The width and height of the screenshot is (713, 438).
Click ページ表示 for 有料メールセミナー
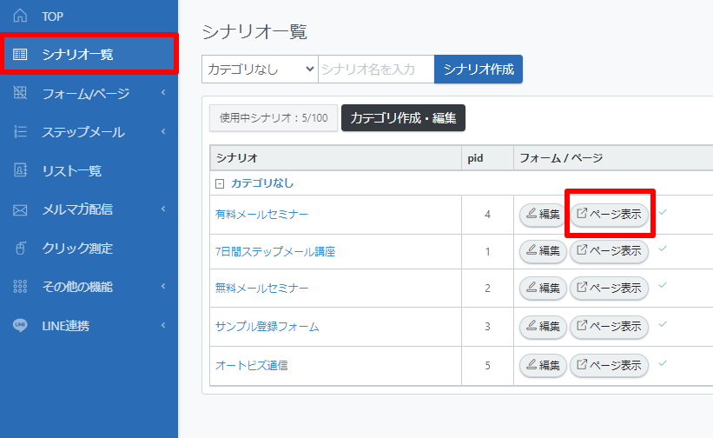[x=609, y=214]
